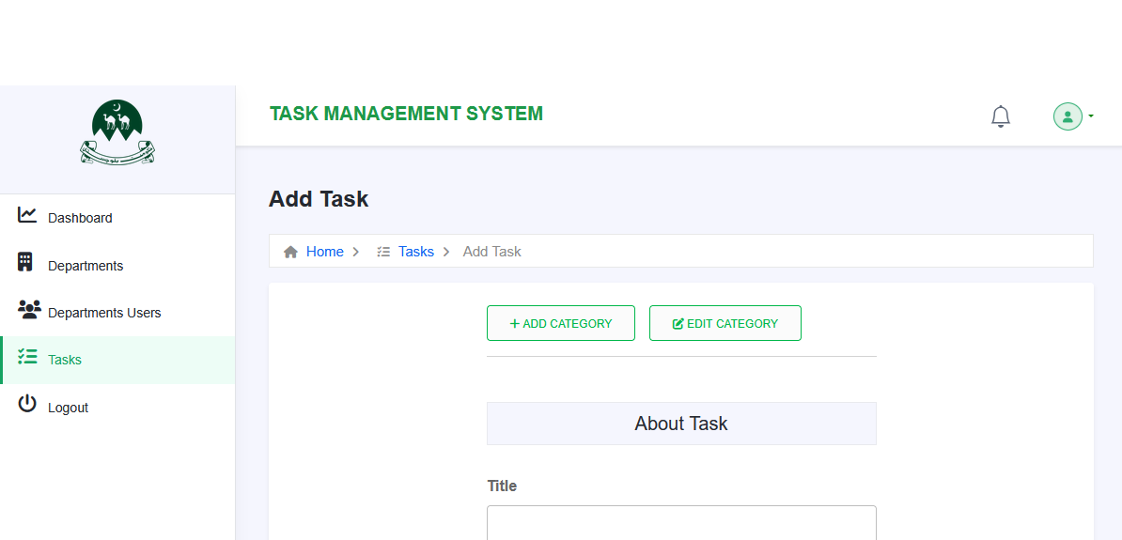The width and height of the screenshot is (1122, 540).
Task: Select the Tasks label in the sidebar
Action: click(65, 360)
